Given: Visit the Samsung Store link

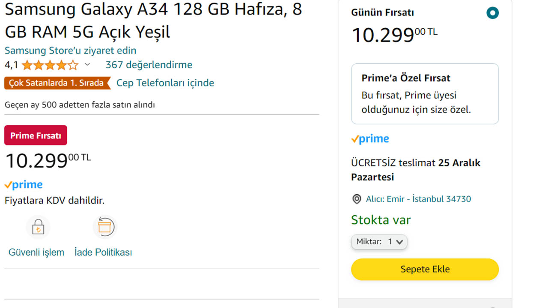Looking at the screenshot, I should click(x=70, y=50).
